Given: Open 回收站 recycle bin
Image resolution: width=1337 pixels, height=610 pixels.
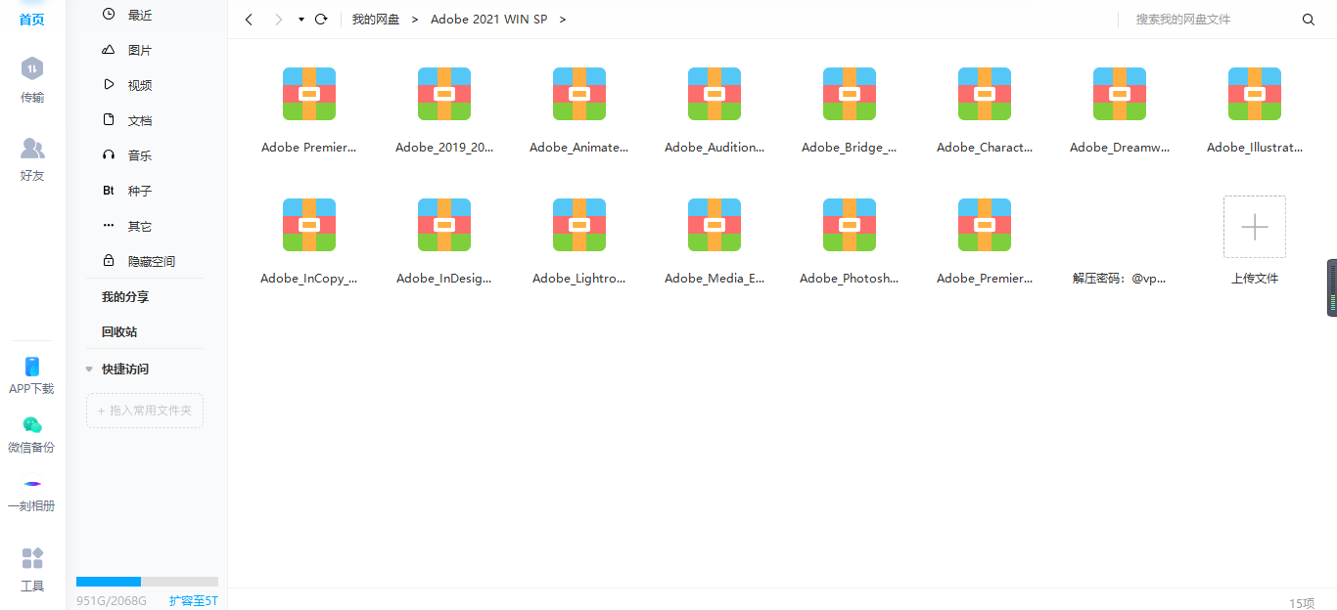Looking at the screenshot, I should [x=119, y=331].
